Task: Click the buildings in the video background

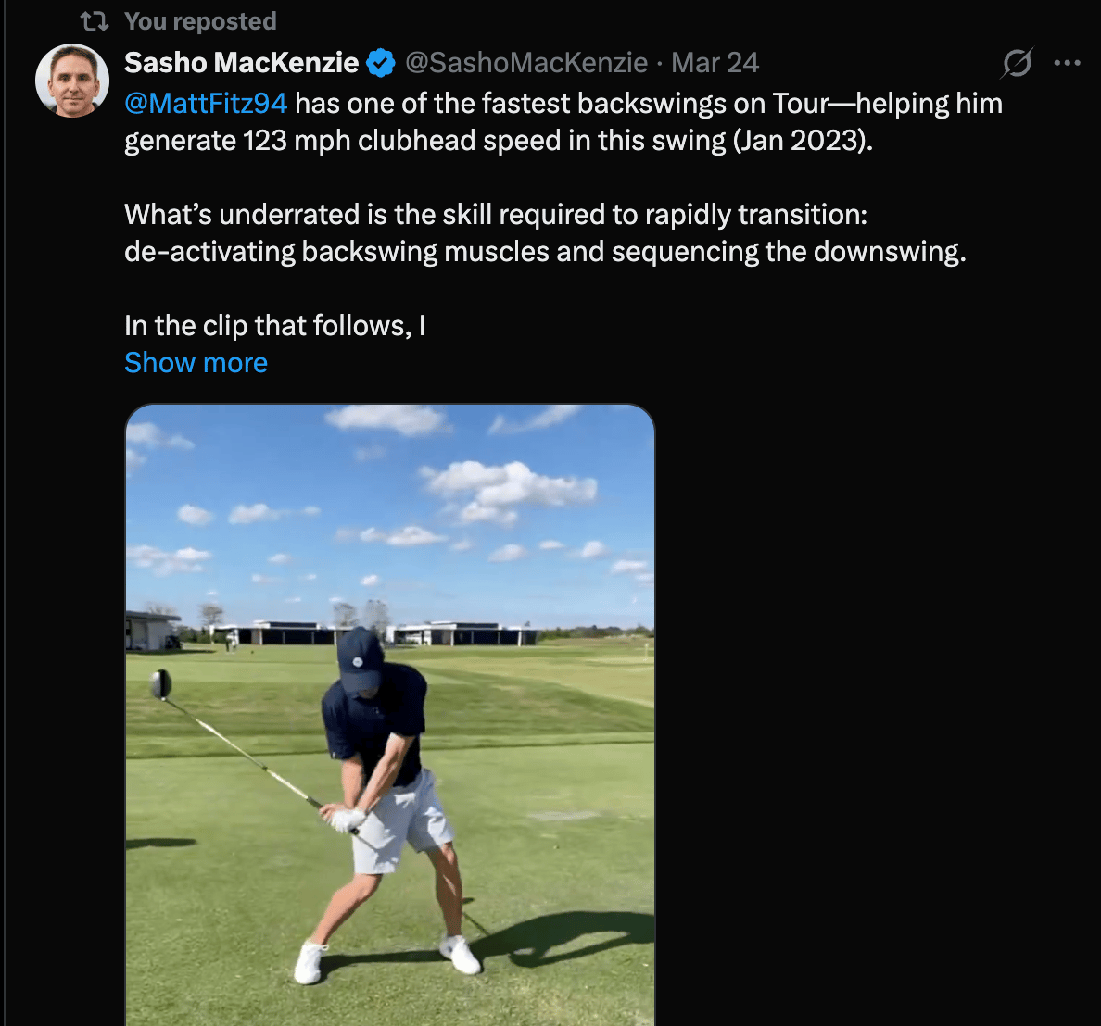Action: coord(463,633)
